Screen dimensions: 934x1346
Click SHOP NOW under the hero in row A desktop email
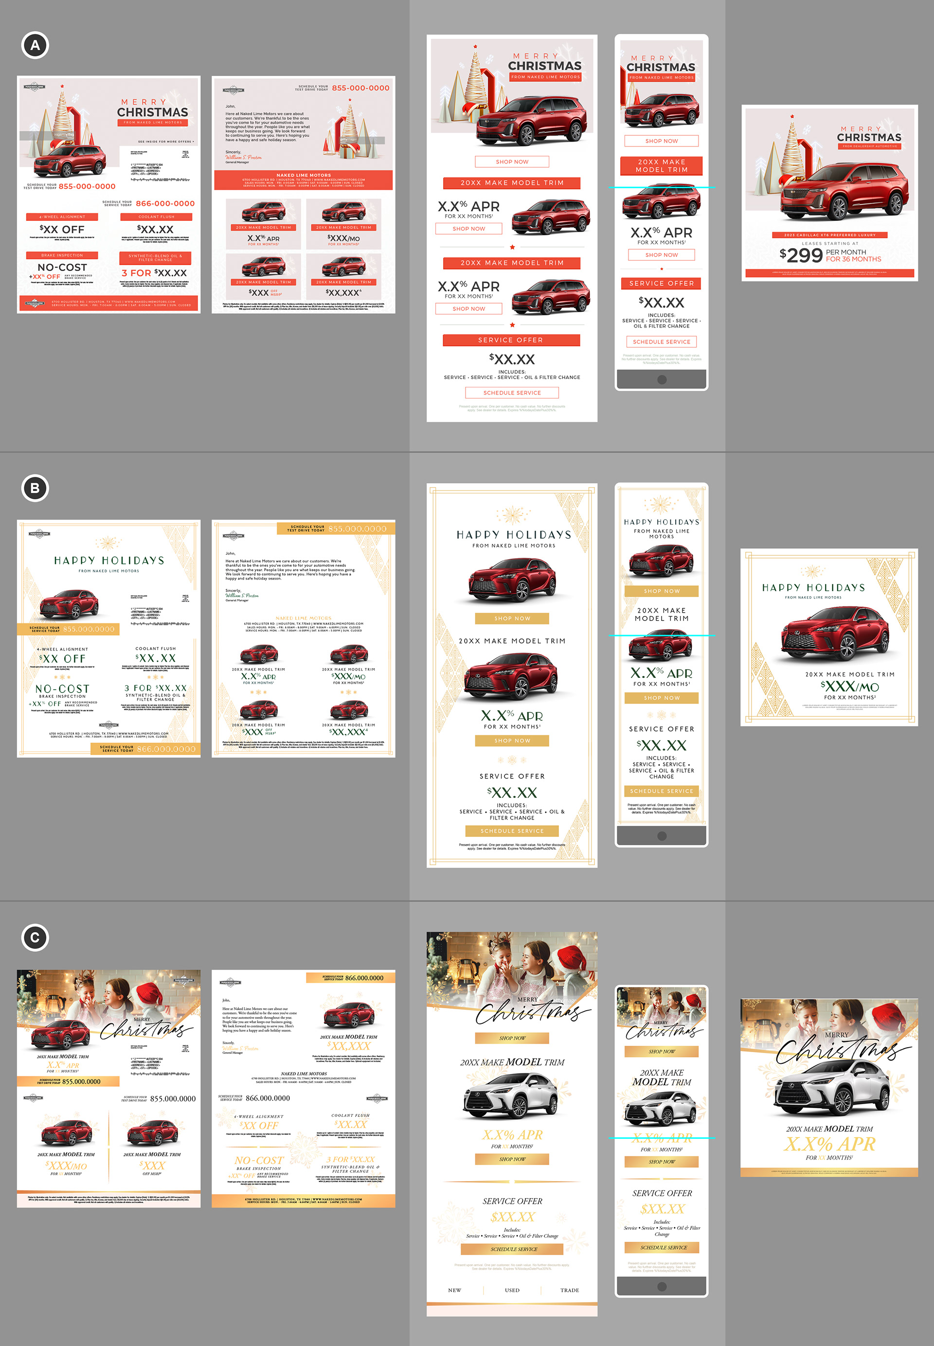(512, 162)
